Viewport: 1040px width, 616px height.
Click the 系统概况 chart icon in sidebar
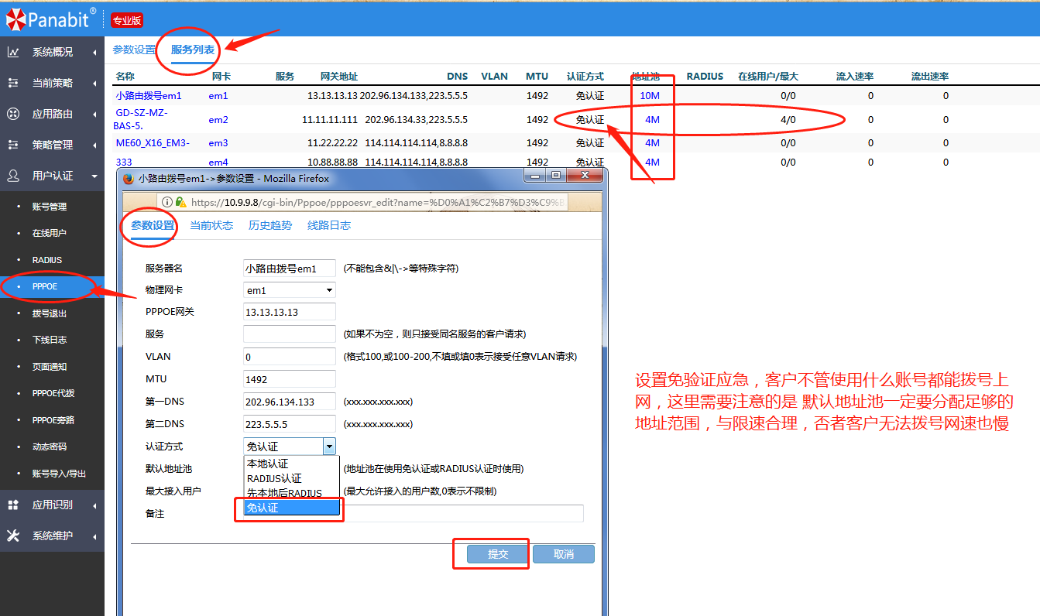(x=13, y=52)
